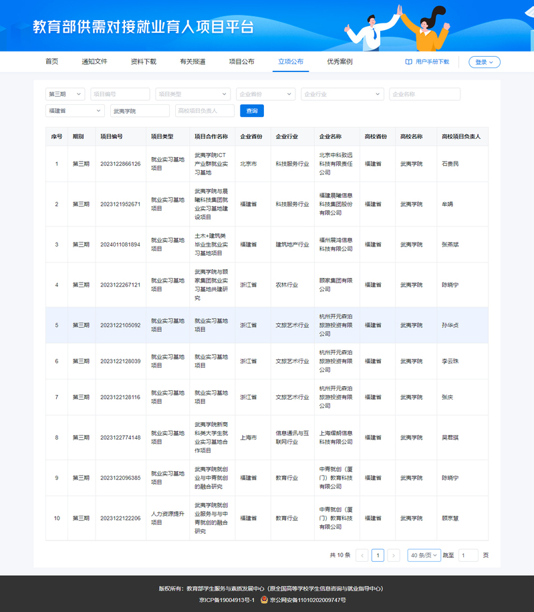Expand the 第三期 period dropdown
This screenshot has width=534, height=612.
[65, 94]
